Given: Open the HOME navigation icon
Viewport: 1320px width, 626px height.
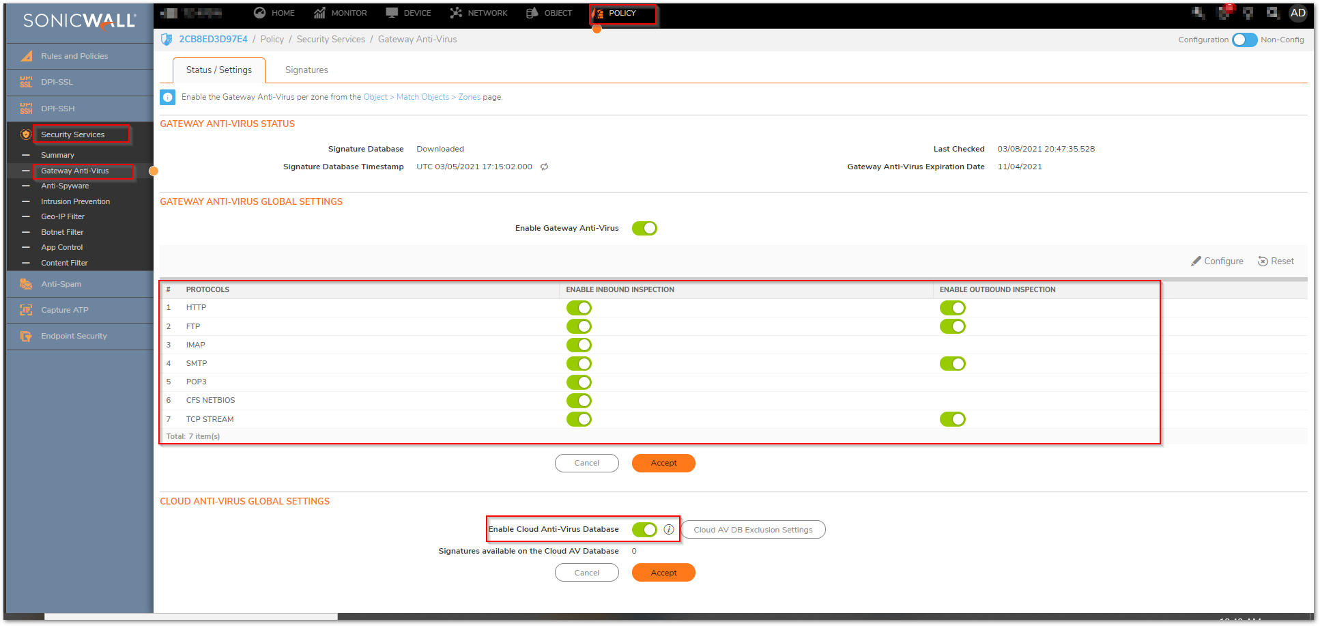Looking at the screenshot, I should [x=259, y=13].
